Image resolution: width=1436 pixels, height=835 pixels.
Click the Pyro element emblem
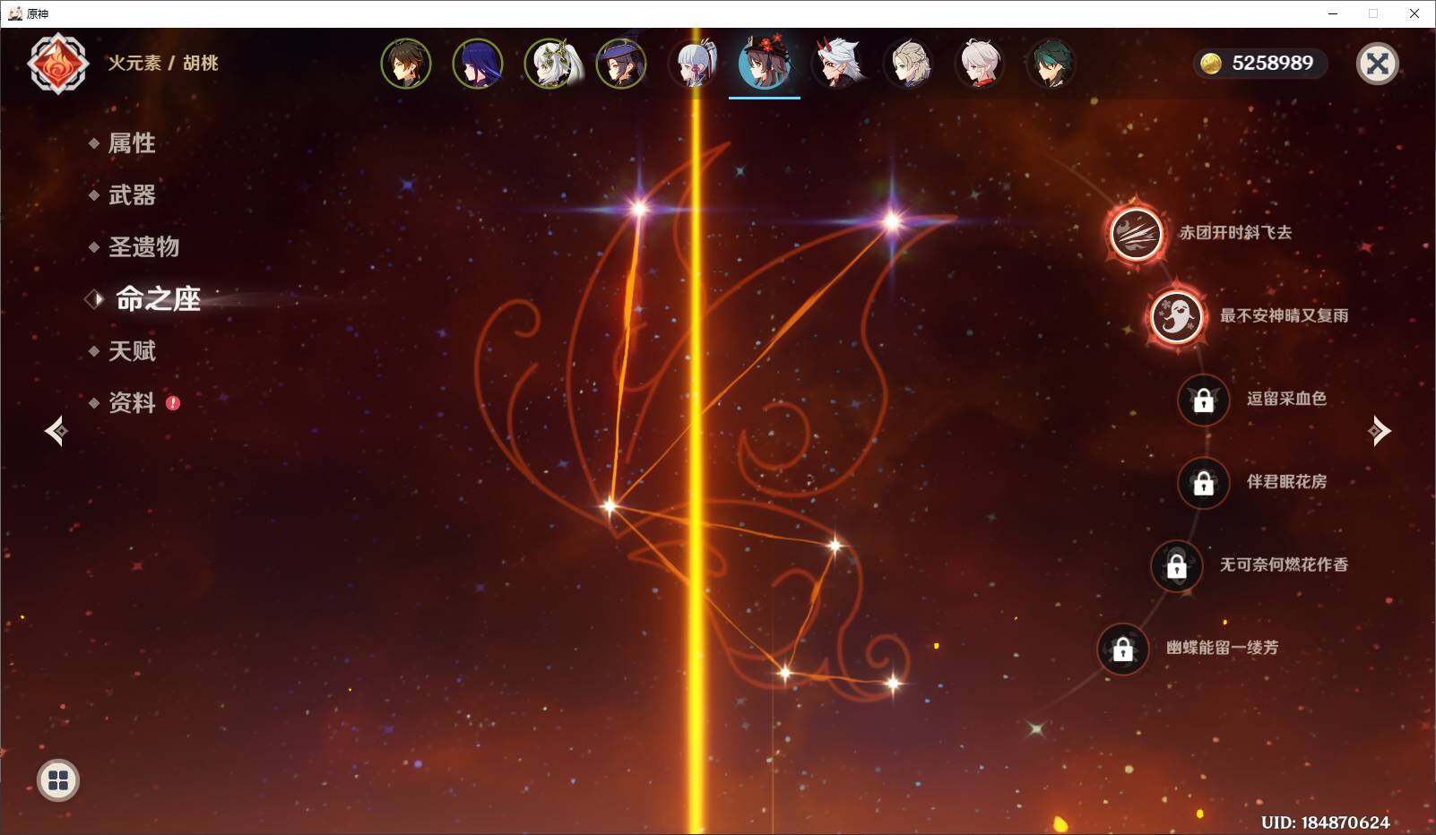(x=58, y=64)
